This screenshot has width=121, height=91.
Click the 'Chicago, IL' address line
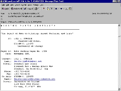27,86
